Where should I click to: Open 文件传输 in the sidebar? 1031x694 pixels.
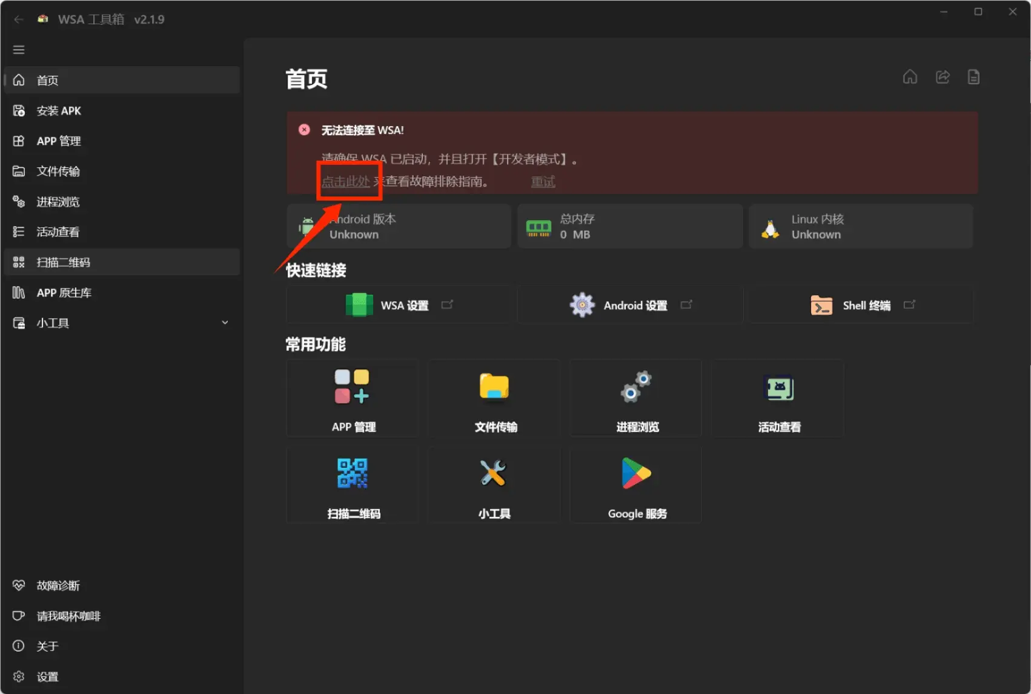(122, 171)
